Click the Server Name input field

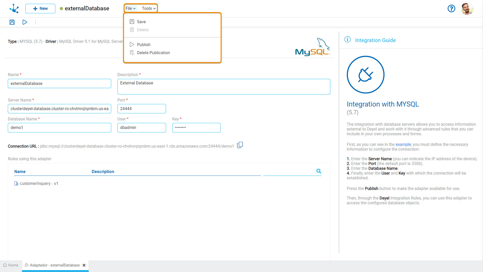click(60, 108)
